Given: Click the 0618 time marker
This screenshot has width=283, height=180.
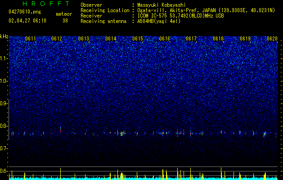Looking at the screenshot, I should point(218,39).
